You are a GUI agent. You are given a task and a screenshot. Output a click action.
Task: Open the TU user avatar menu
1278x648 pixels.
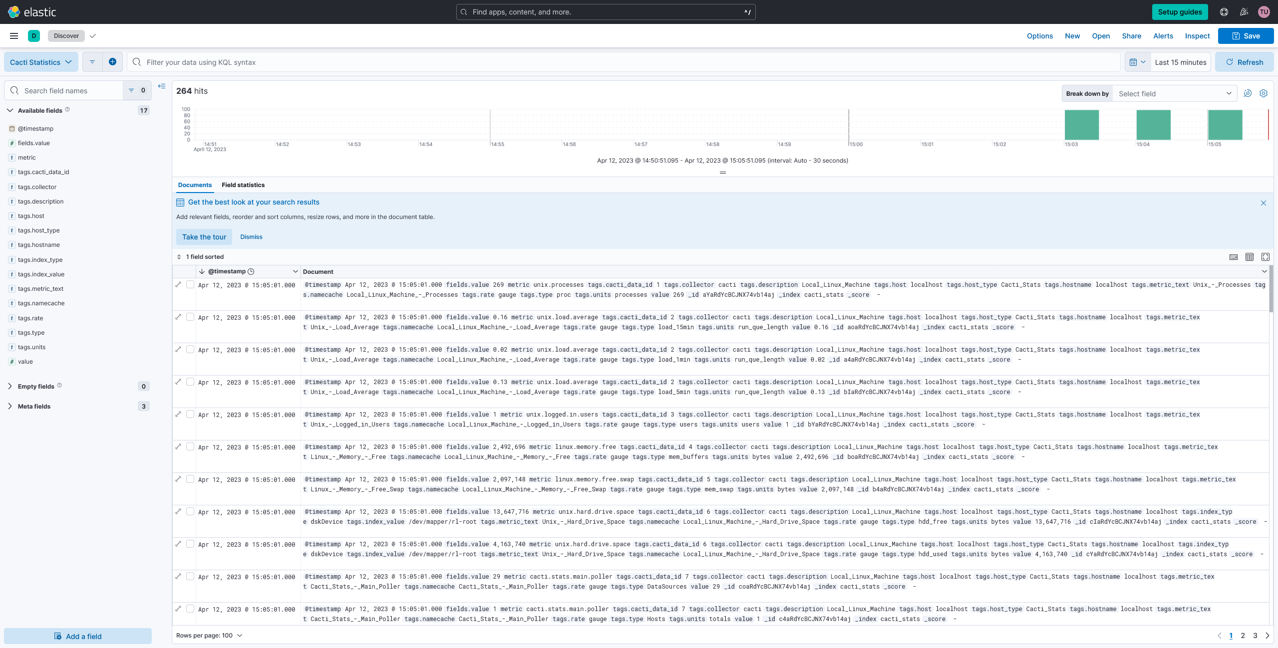point(1264,12)
